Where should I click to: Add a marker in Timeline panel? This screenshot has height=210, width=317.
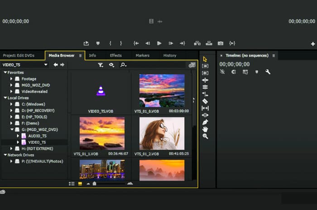(257, 72)
